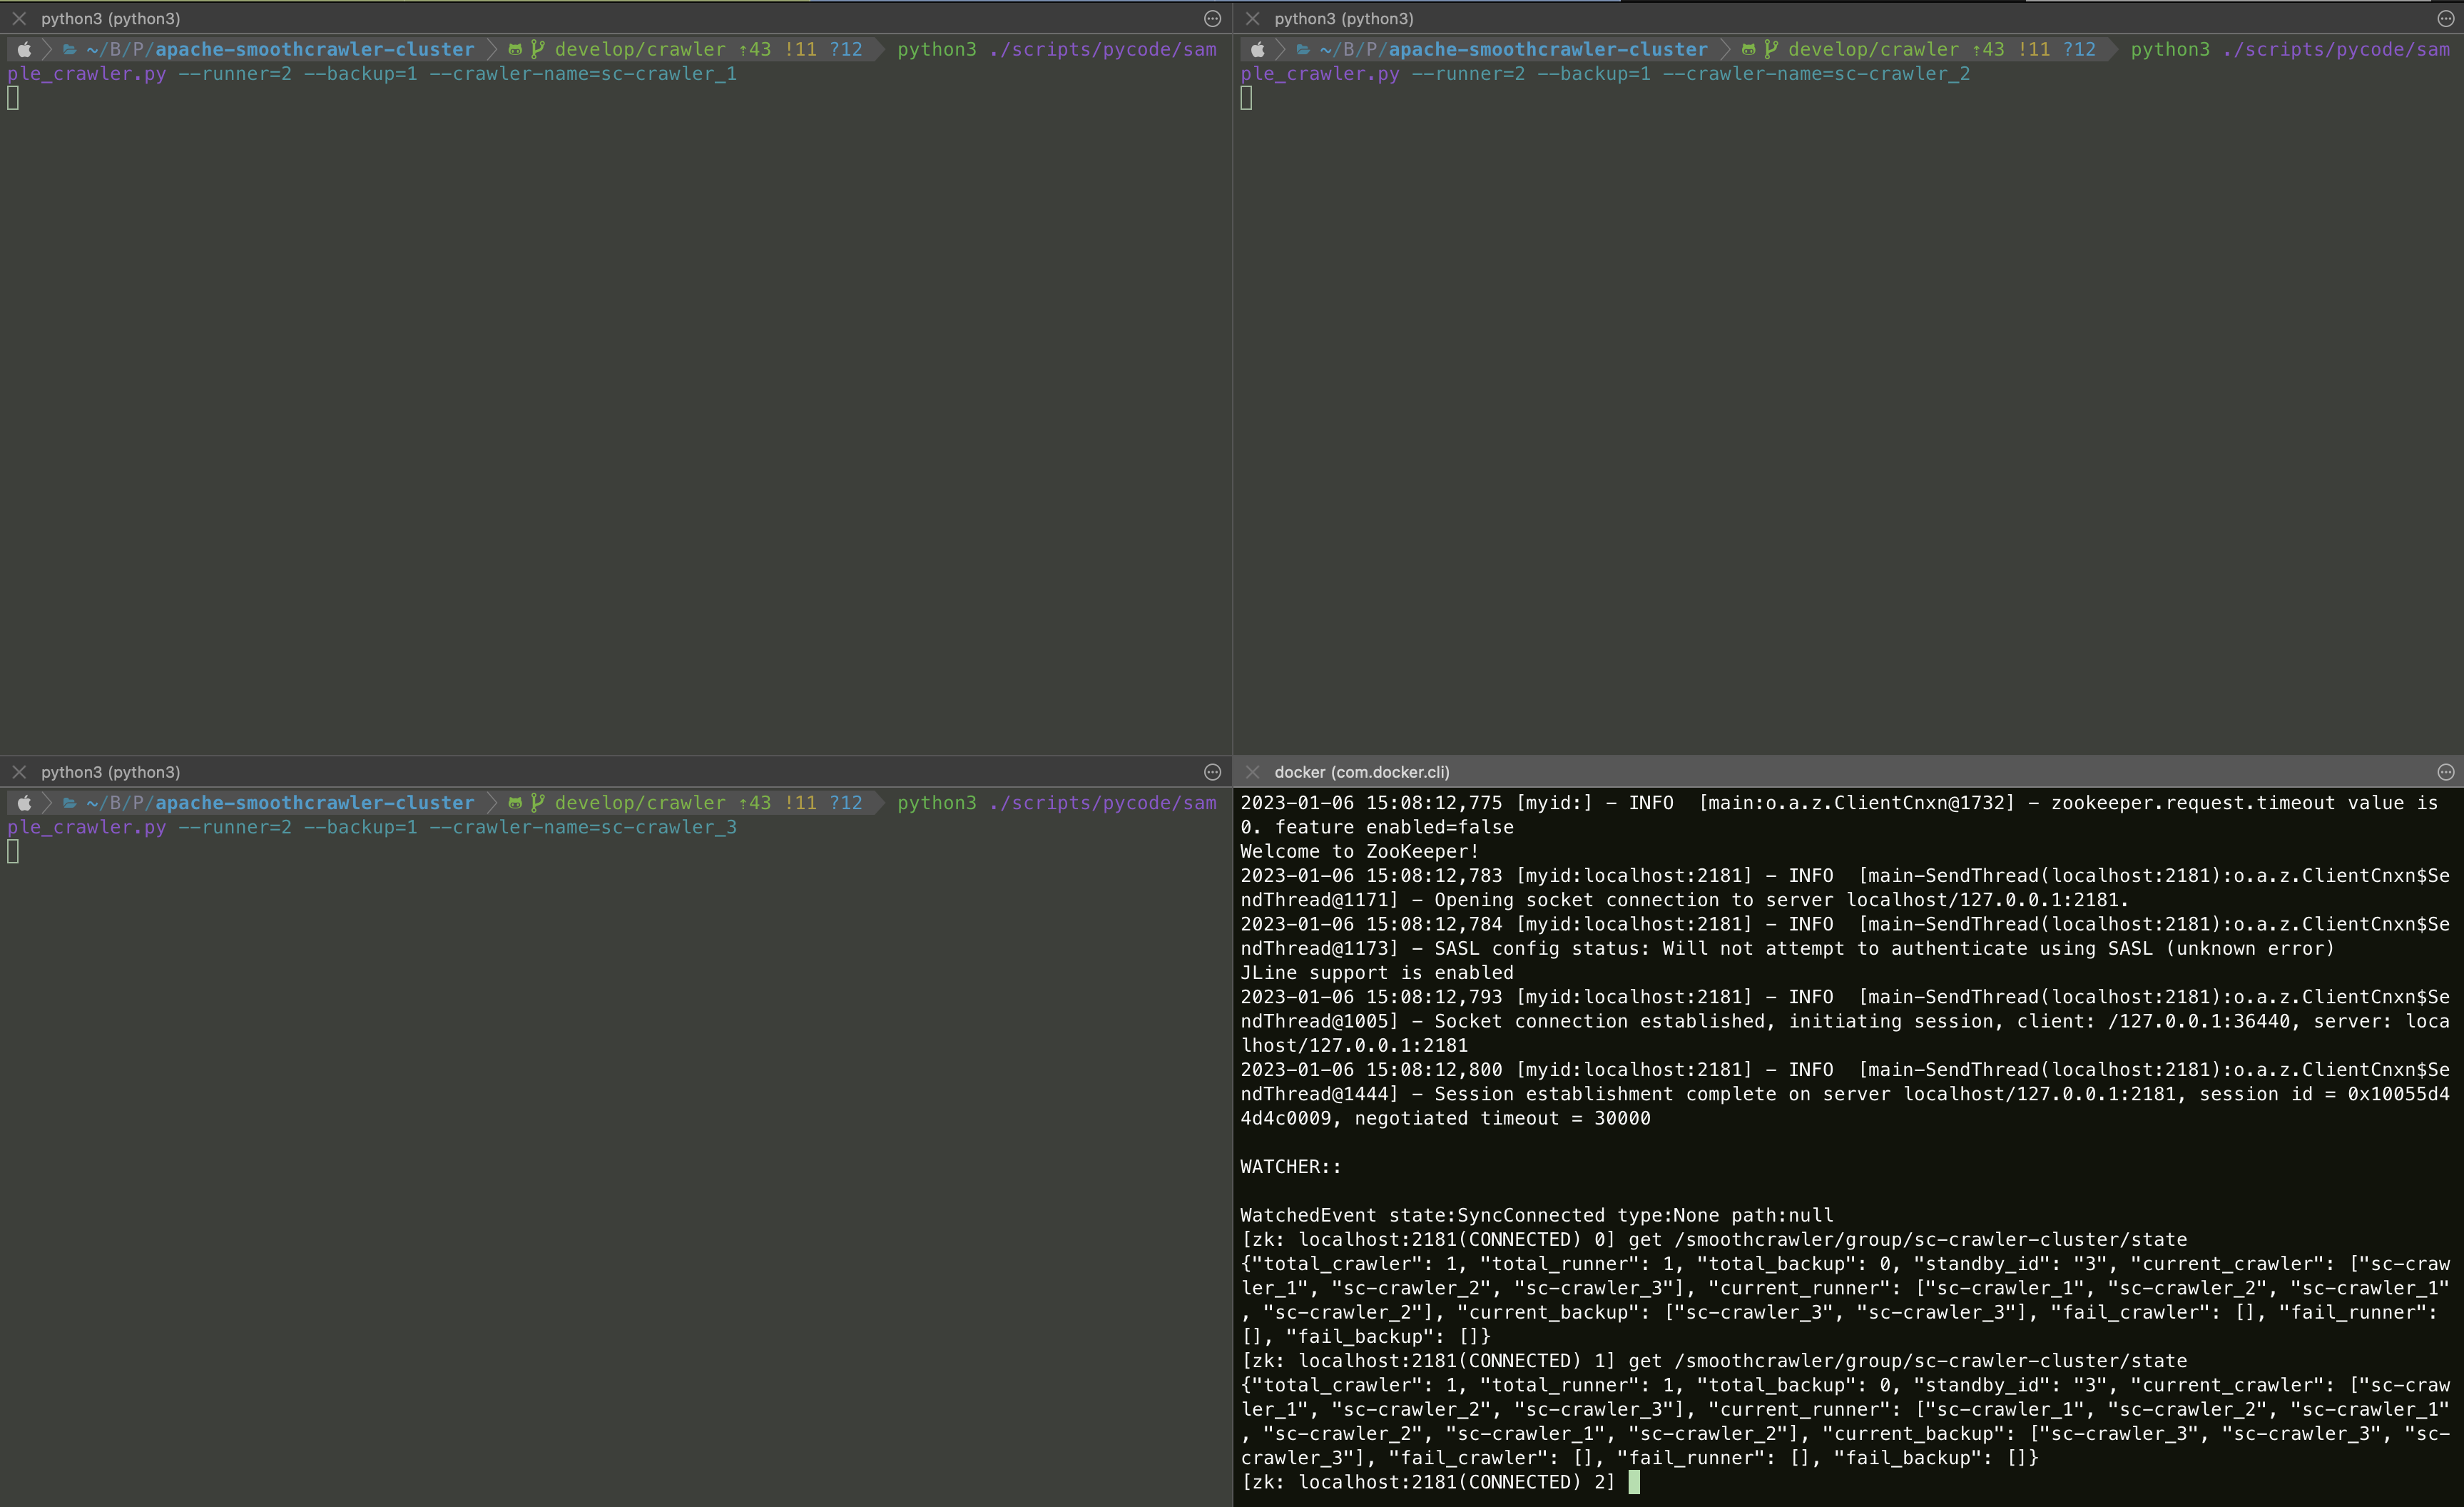
Task: Select the top-right python3 (python3) pane title
Action: click(1343, 18)
